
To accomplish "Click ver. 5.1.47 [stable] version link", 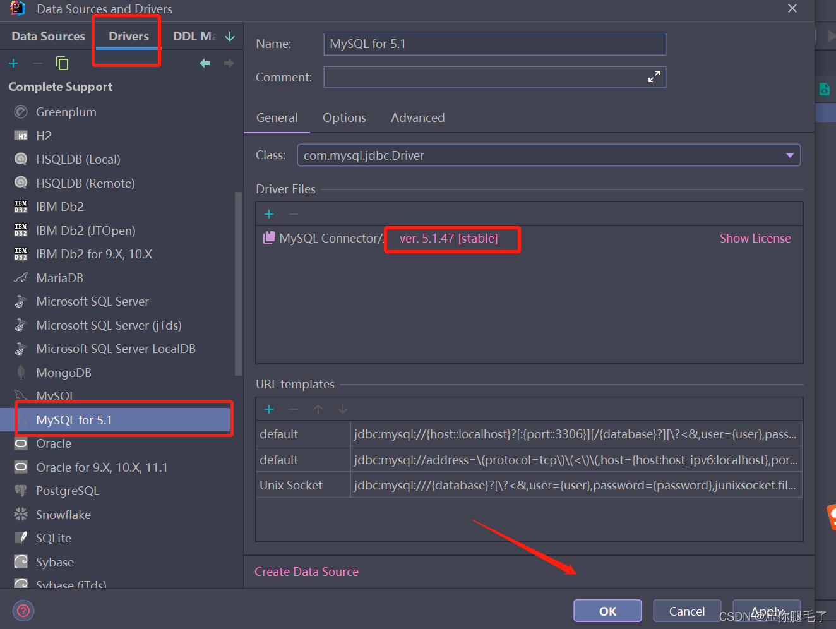I will point(448,238).
